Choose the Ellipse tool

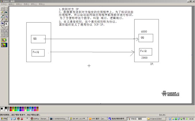coord(2,35)
